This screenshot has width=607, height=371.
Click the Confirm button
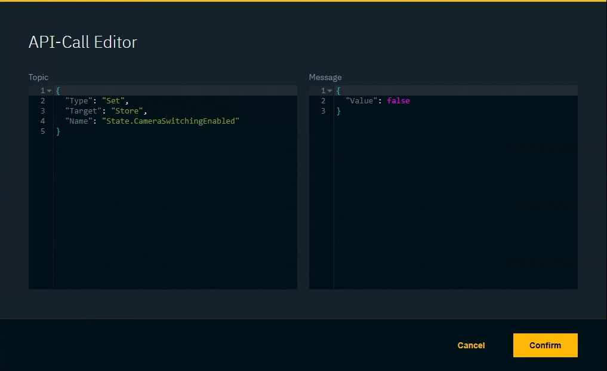545,345
